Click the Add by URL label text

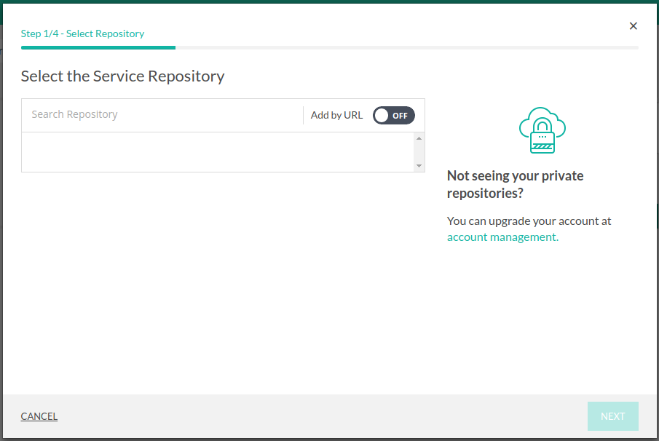(336, 116)
